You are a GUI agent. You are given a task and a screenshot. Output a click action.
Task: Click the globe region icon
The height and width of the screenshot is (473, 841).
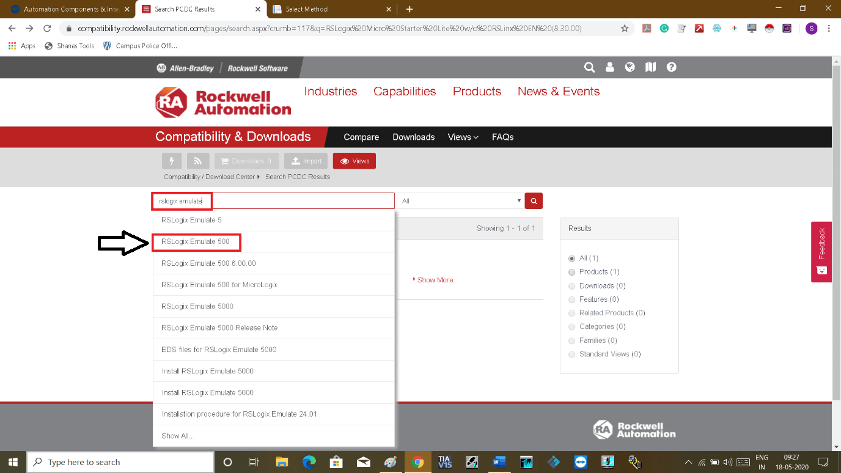(x=630, y=67)
